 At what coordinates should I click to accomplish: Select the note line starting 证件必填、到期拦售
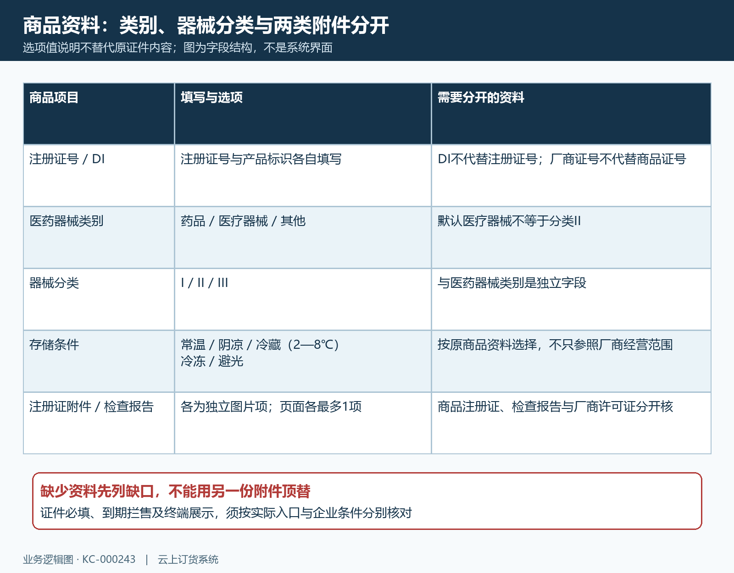(226, 512)
